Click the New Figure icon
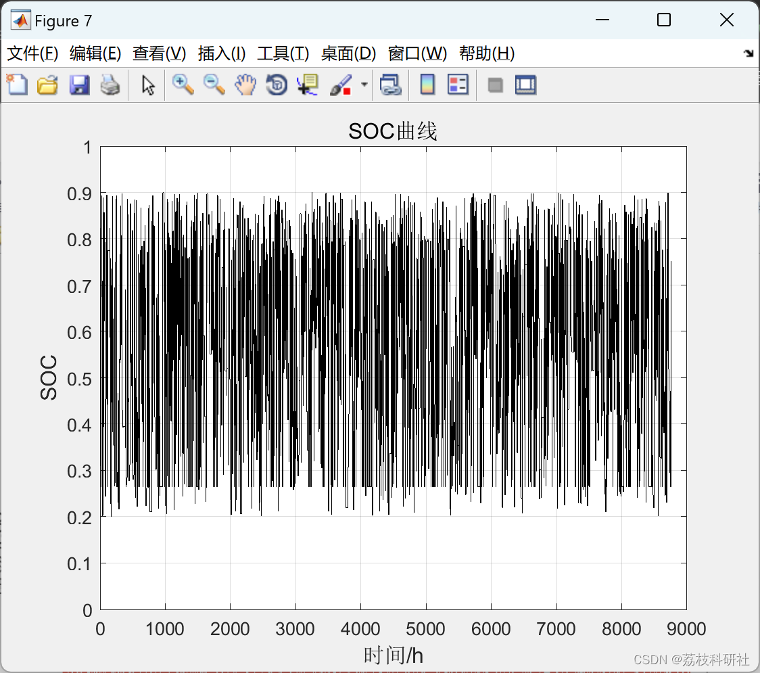760x673 pixels. 17,85
